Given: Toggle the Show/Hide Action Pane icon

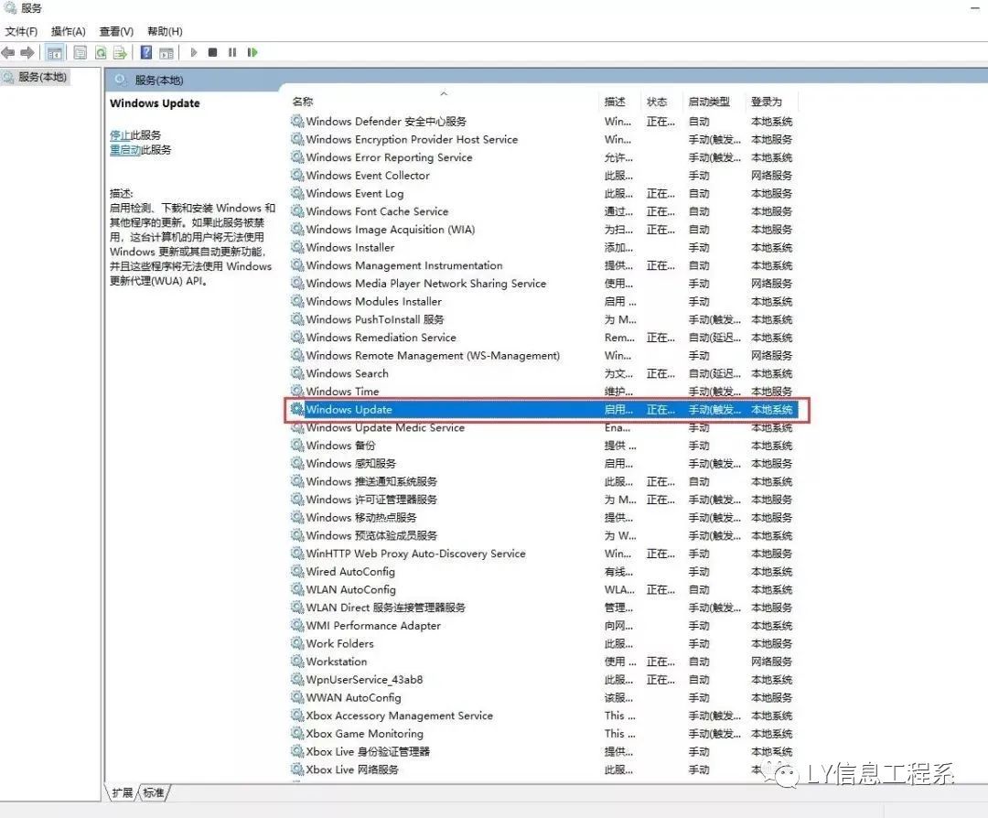Looking at the screenshot, I should click(x=166, y=53).
